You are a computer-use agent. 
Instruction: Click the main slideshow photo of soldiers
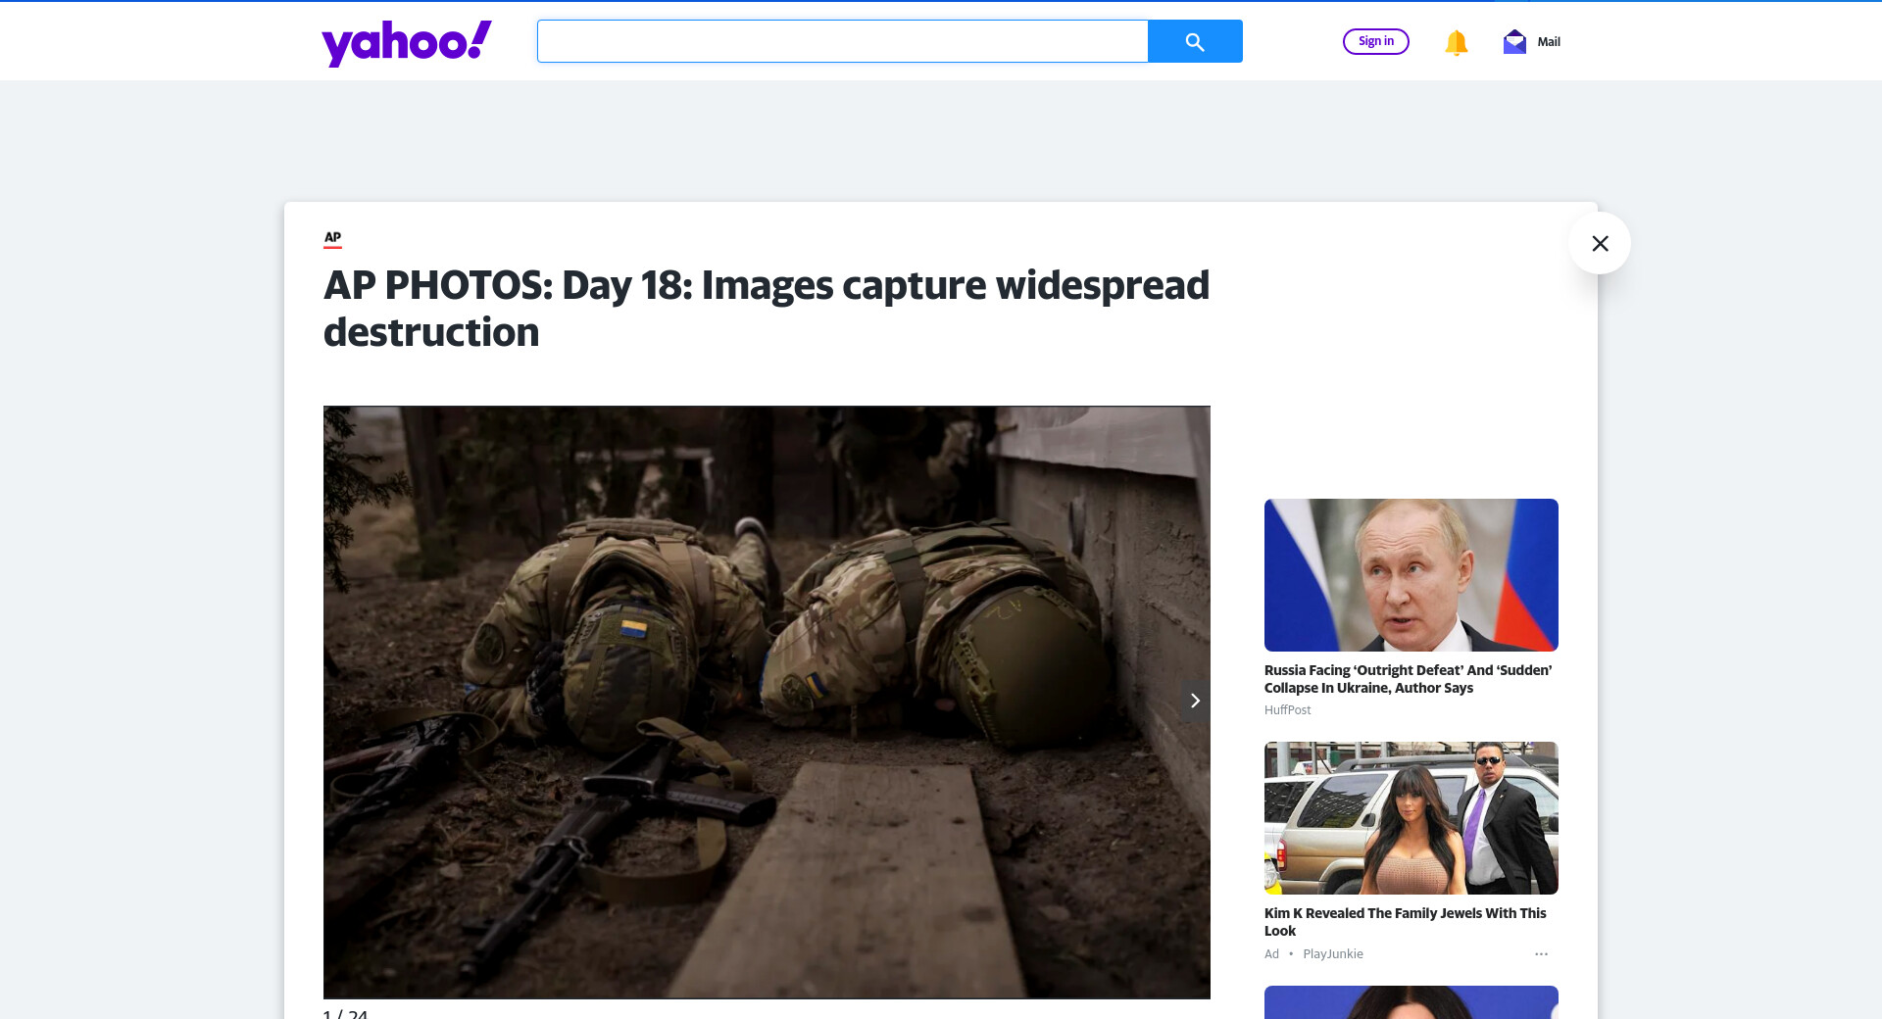point(767,702)
